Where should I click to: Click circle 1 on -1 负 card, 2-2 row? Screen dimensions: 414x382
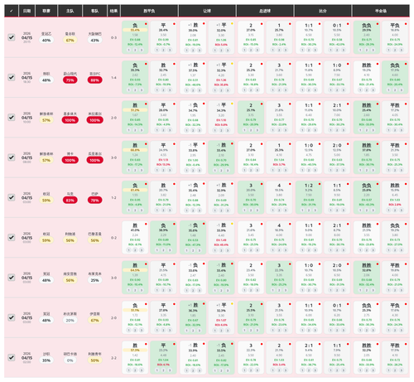coord(215,370)
